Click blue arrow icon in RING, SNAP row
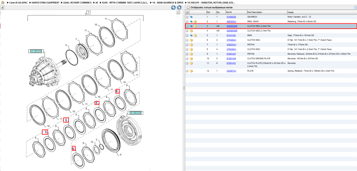This screenshot has height=171, width=357. [x=191, y=21]
